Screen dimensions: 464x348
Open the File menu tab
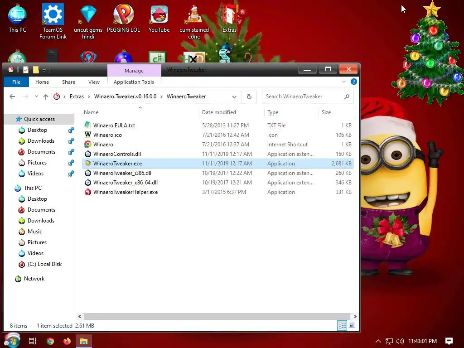click(x=16, y=82)
